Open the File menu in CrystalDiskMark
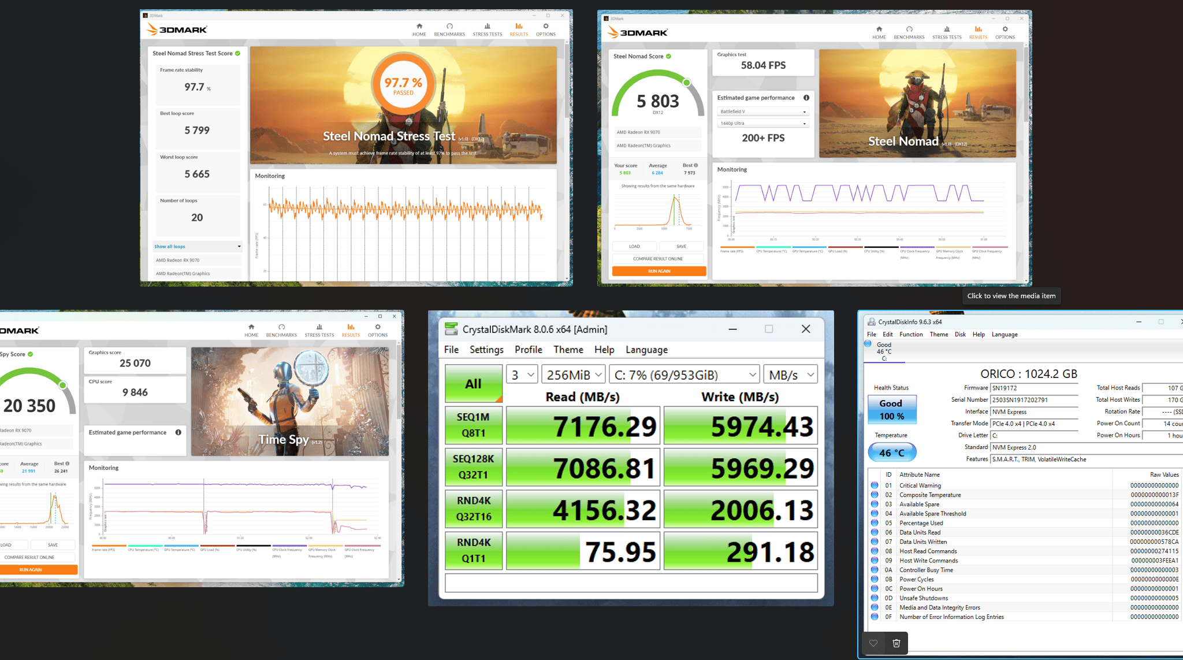This screenshot has height=660, width=1183. tap(451, 350)
